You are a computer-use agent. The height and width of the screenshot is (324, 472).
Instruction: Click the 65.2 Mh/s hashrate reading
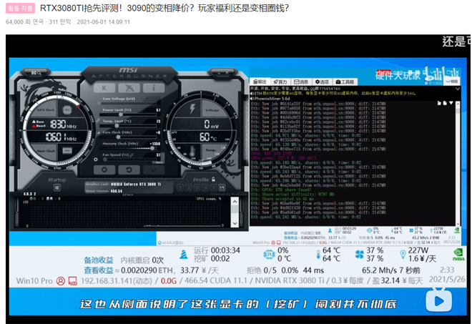[x=380, y=270]
